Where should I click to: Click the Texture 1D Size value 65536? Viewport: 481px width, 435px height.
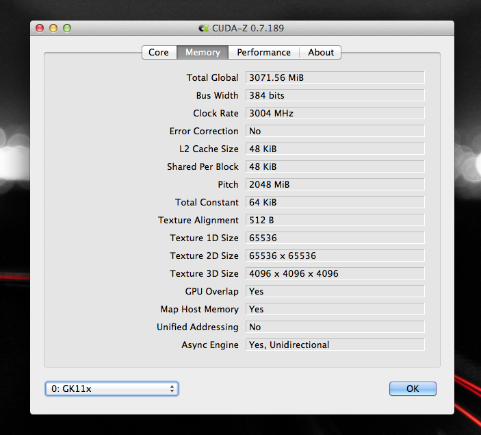[335, 238]
